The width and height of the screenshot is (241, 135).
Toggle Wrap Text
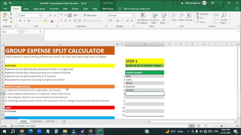90,15
